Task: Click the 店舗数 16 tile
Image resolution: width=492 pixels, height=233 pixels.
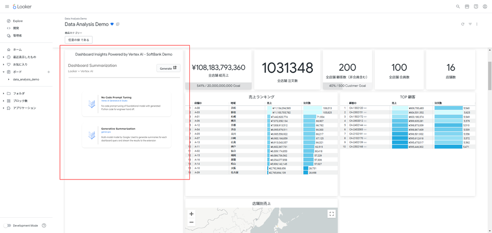Action: 451,70
